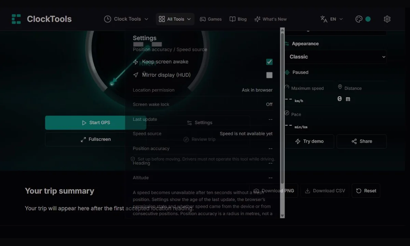Click the Settings panel scrollbar up arrow

point(282,30)
